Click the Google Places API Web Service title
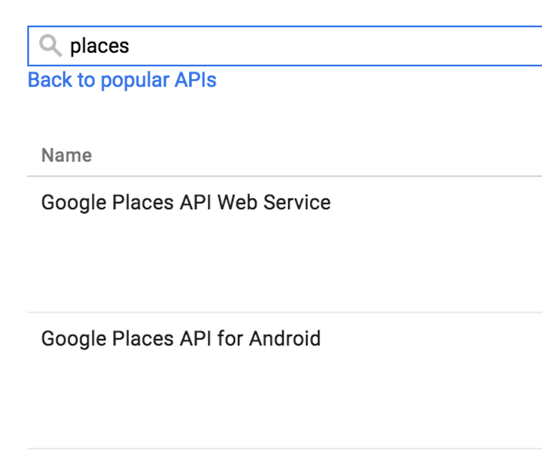The width and height of the screenshot is (542, 458). pos(186,202)
